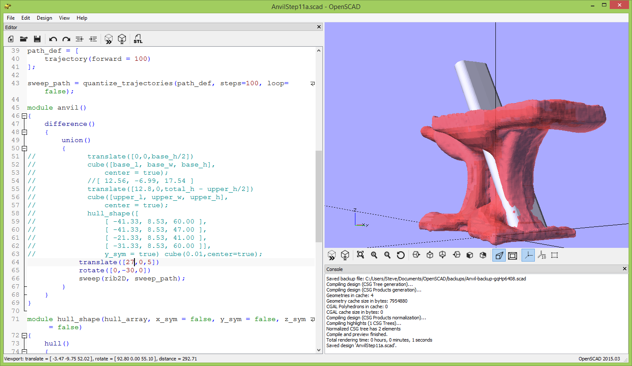Screen dimensions: 632x366
Task: Switch to the Right view cube icon
Action: 416,255
